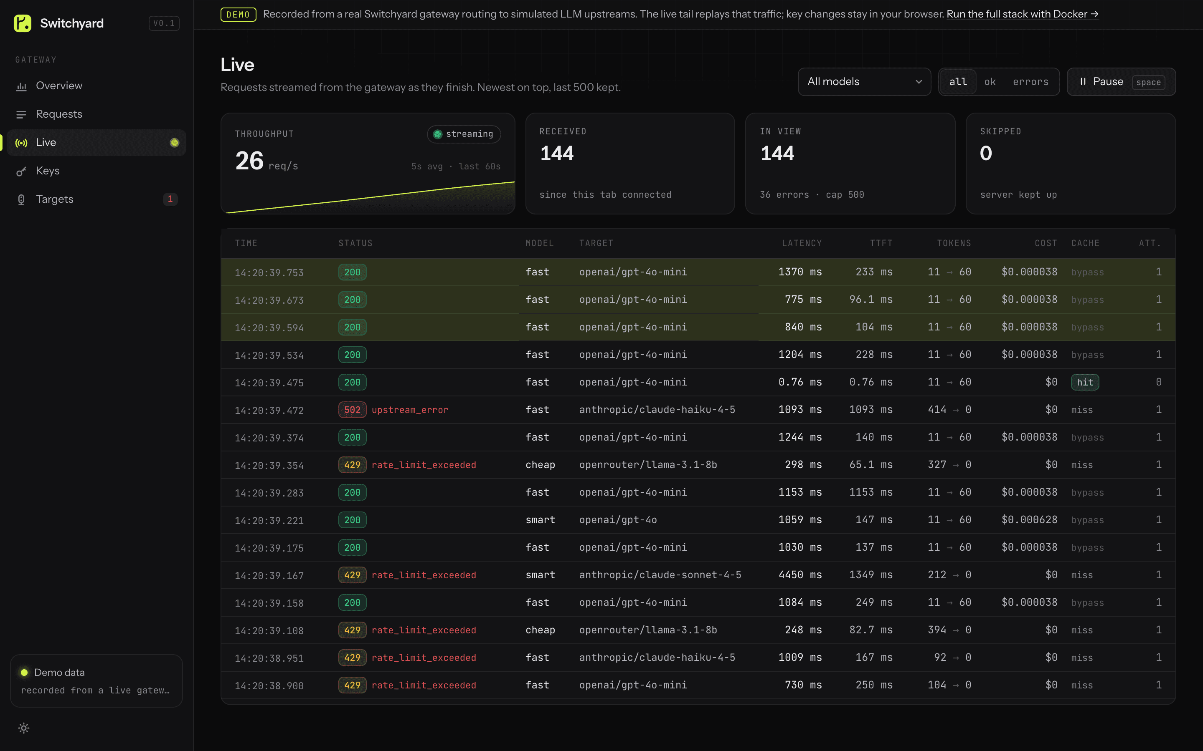
Task: Filter to errors only
Action: pyautogui.click(x=1030, y=82)
